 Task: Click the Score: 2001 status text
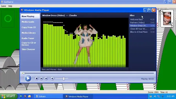point(153,92)
